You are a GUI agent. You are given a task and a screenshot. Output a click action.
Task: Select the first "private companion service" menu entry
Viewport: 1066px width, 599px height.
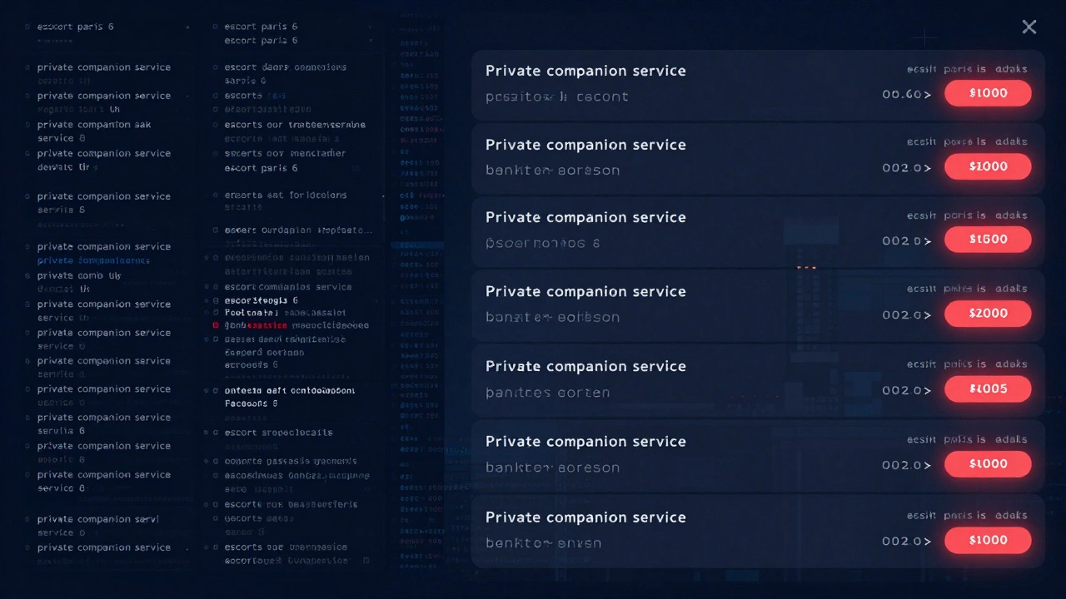click(x=103, y=67)
